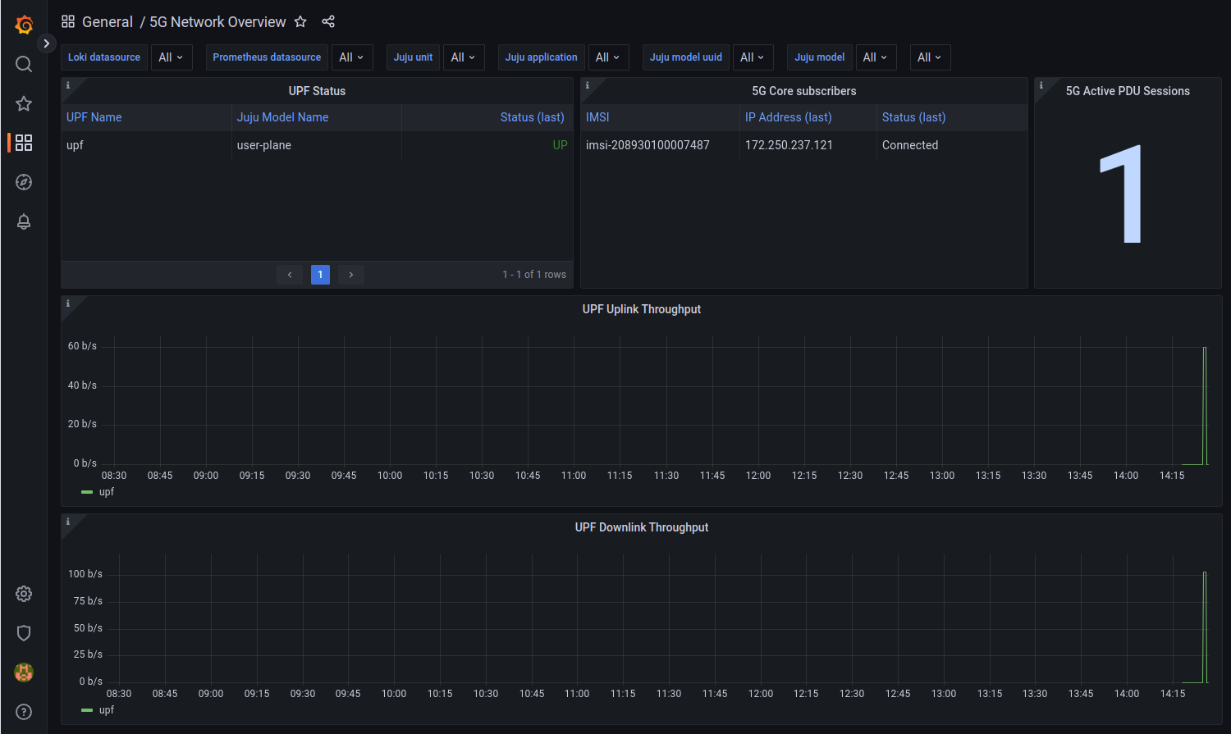Sort subscribers by Status (last) column
Screen dimensions: 1231x734
point(914,117)
